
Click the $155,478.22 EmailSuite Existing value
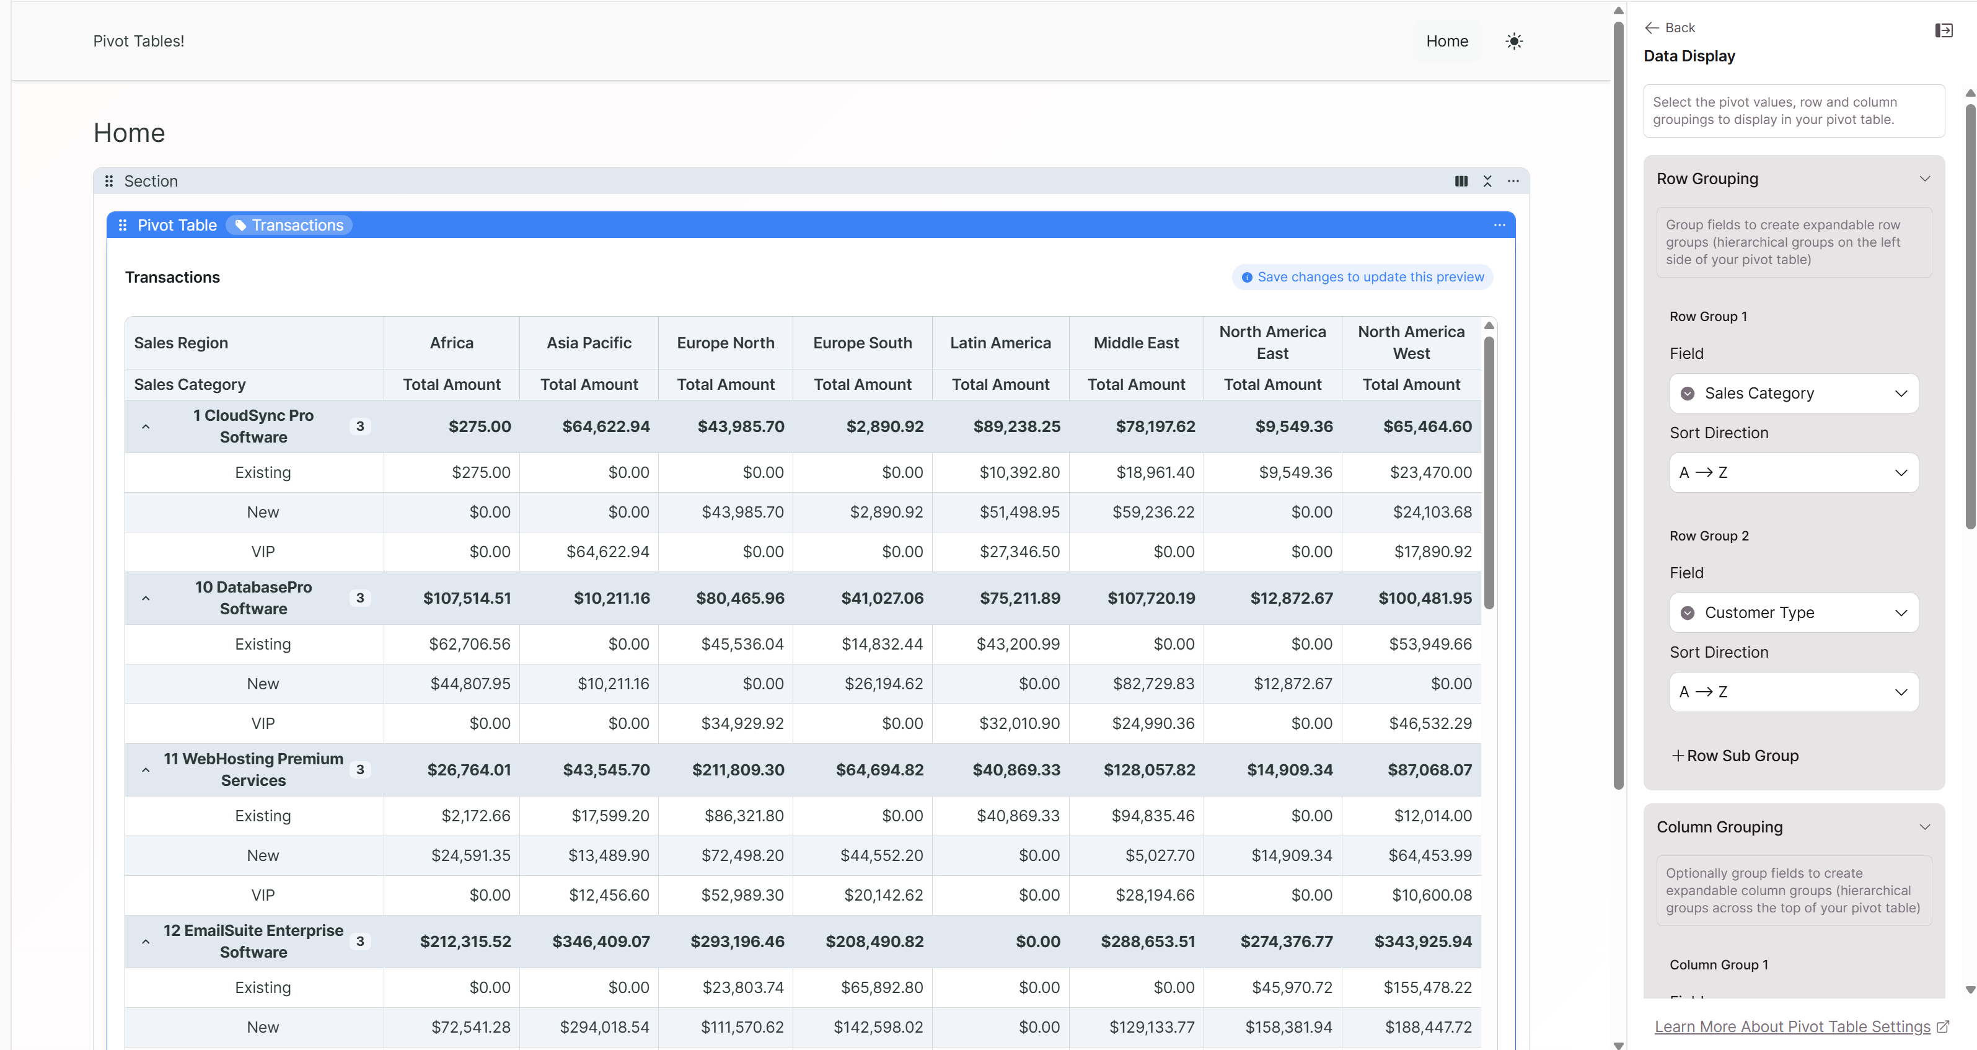coord(1427,988)
